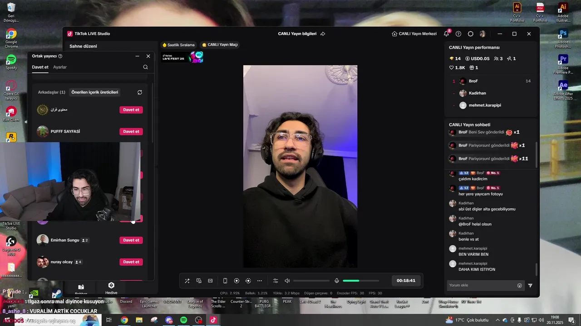Click the diamond count 14
This screenshot has height=326, width=581.
455,58
